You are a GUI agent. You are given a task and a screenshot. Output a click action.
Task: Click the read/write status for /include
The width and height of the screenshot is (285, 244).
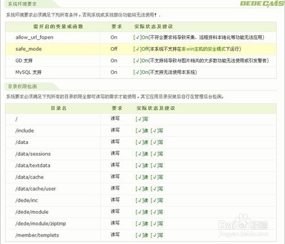[x=149, y=131]
